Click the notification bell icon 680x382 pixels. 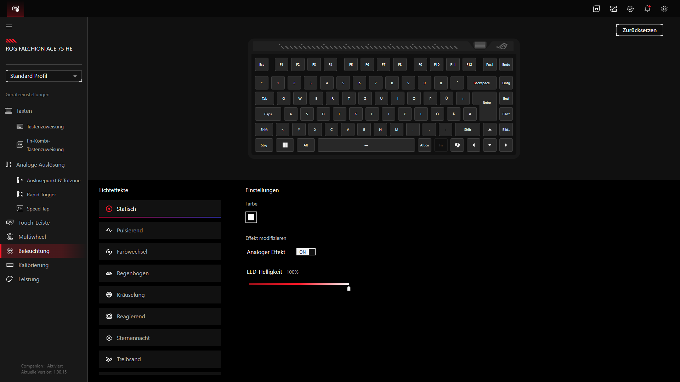[647, 9]
